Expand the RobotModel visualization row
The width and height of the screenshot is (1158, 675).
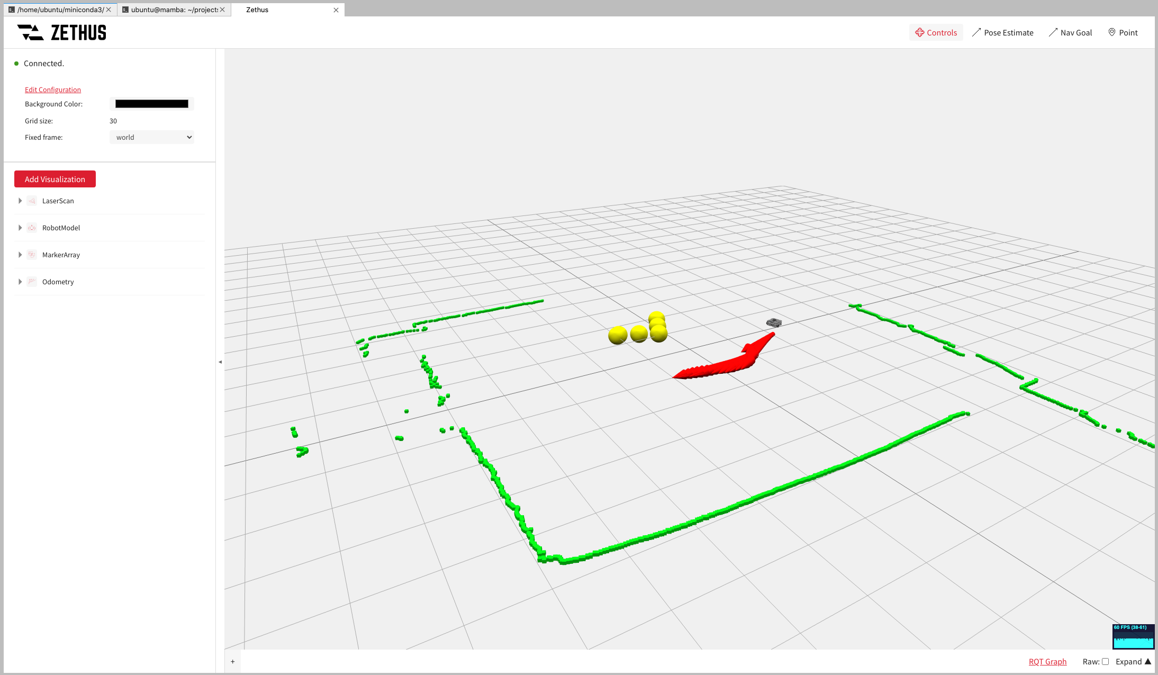tap(20, 228)
